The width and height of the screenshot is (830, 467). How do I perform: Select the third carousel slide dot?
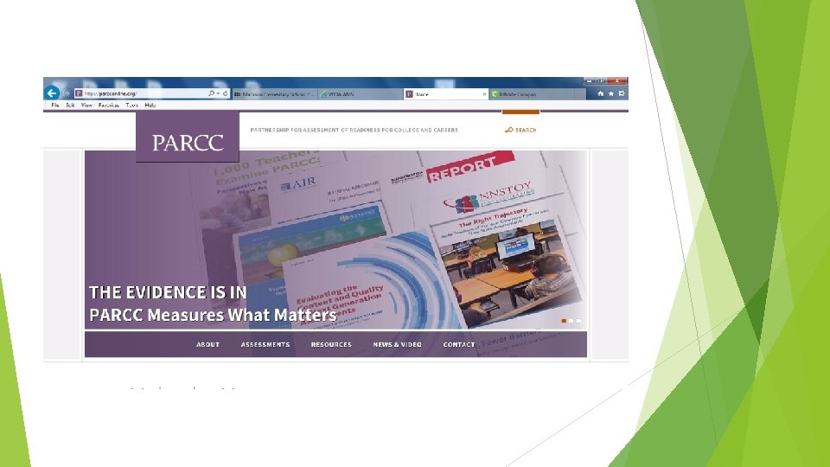coord(578,321)
